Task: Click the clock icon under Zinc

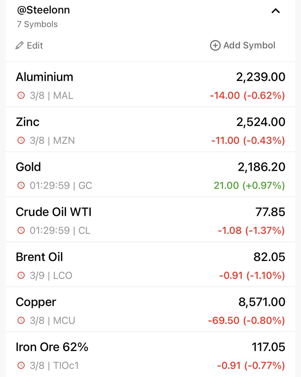Action: pyautogui.click(x=21, y=140)
